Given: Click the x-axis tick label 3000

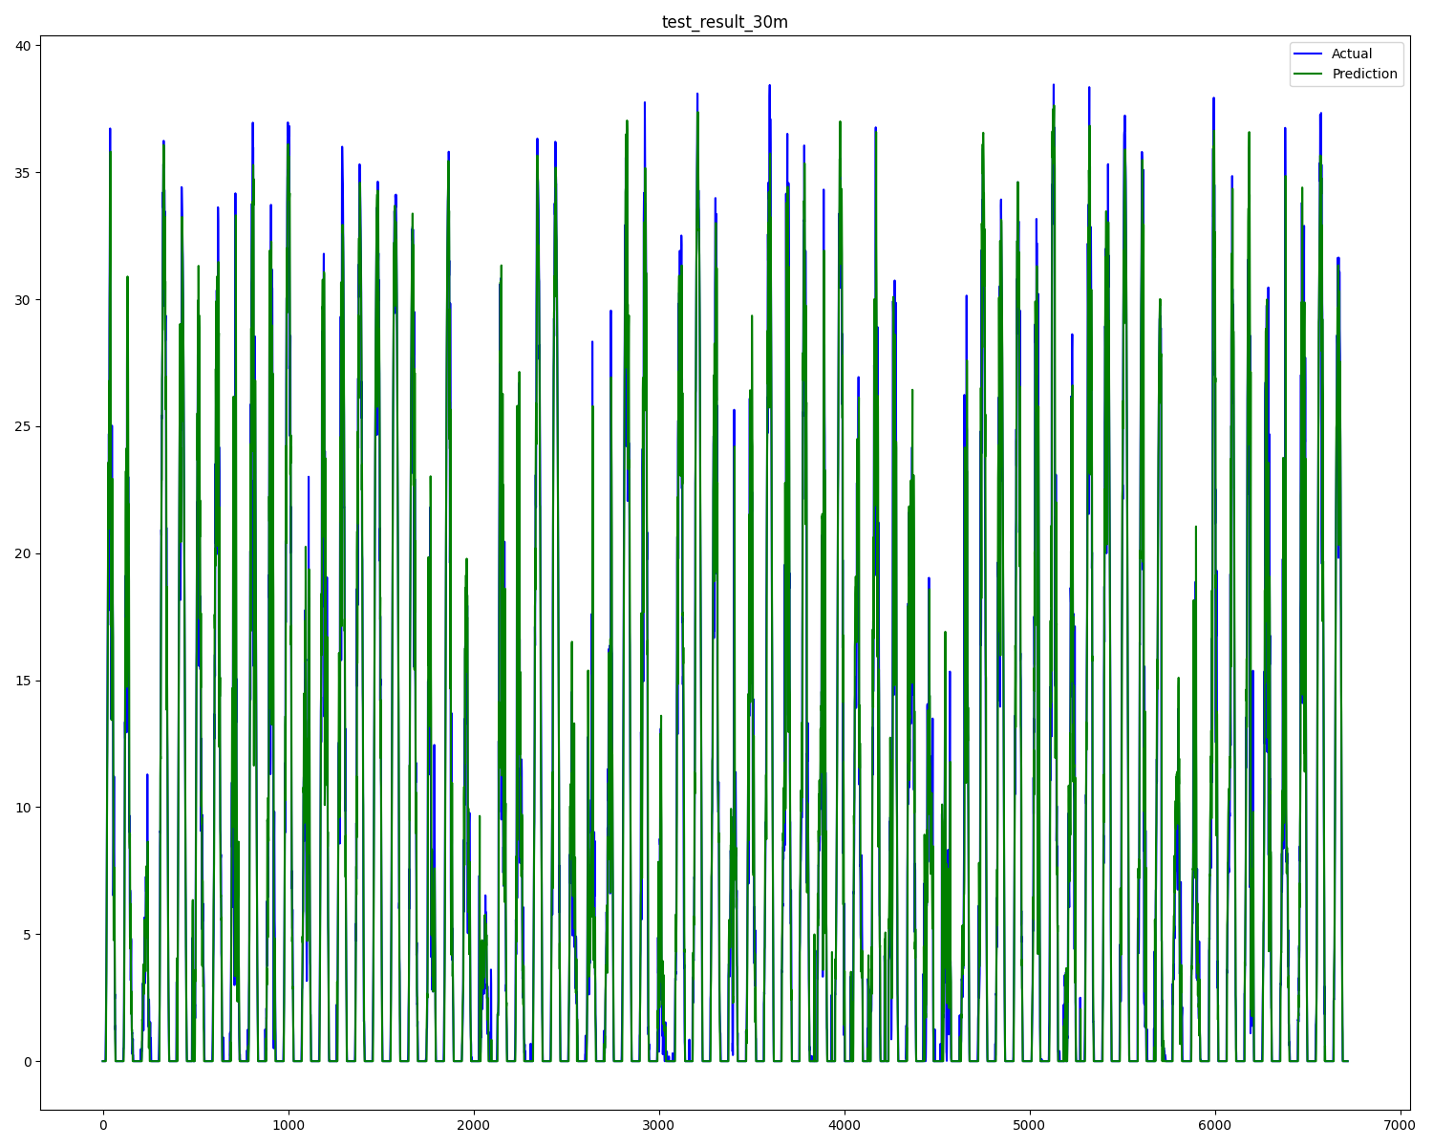Looking at the screenshot, I should [x=658, y=1125].
